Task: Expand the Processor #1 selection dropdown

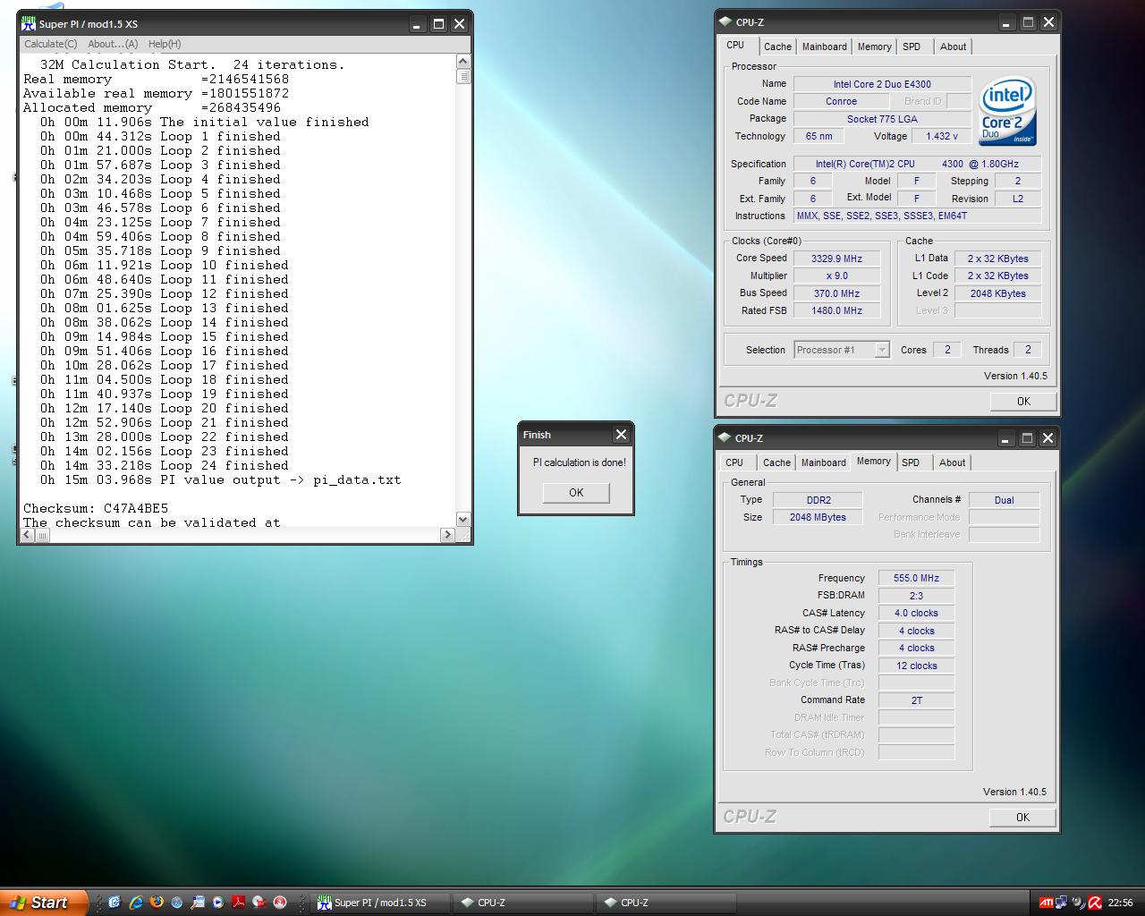Action: coord(882,350)
